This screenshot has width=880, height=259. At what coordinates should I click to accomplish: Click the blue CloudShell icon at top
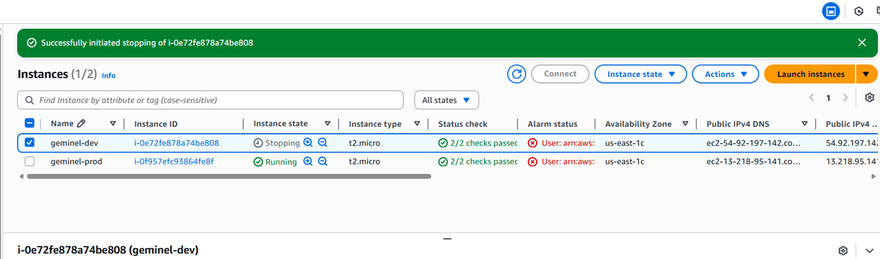click(831, 11)
